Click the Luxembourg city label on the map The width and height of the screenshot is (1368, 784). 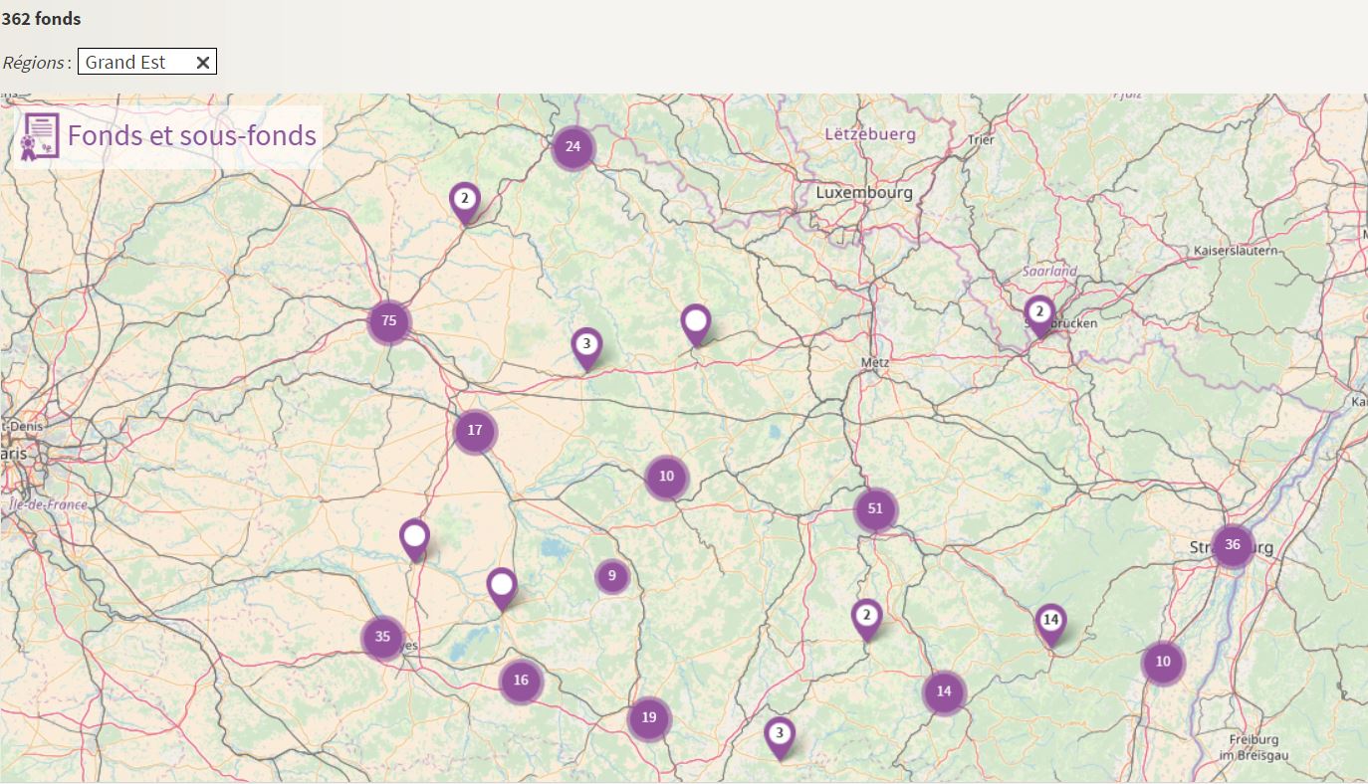[x=863, y=193]
